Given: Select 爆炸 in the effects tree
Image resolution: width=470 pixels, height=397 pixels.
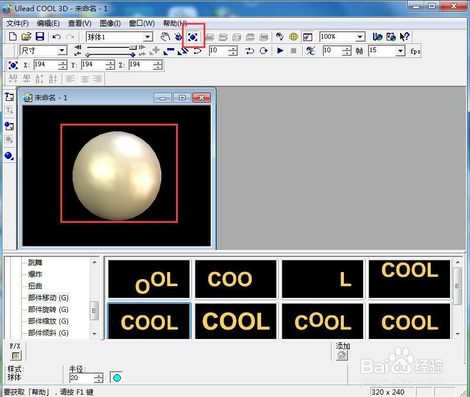Looking at the screenshot, I should click(x=35, y=274).
